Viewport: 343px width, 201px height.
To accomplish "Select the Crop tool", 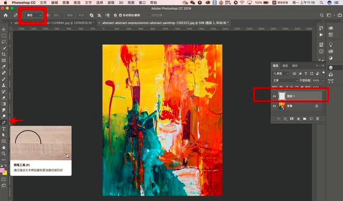I will (x=4, y=54).
